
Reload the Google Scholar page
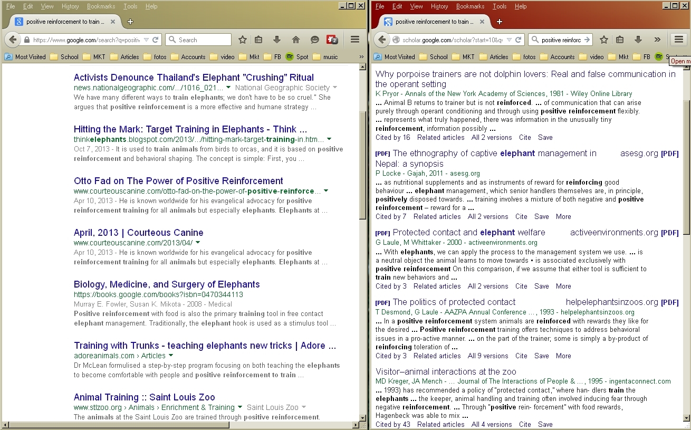[x=519, y=40]
